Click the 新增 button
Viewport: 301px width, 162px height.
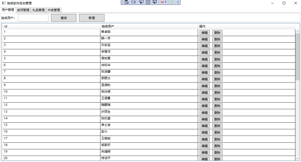(91, 18)
